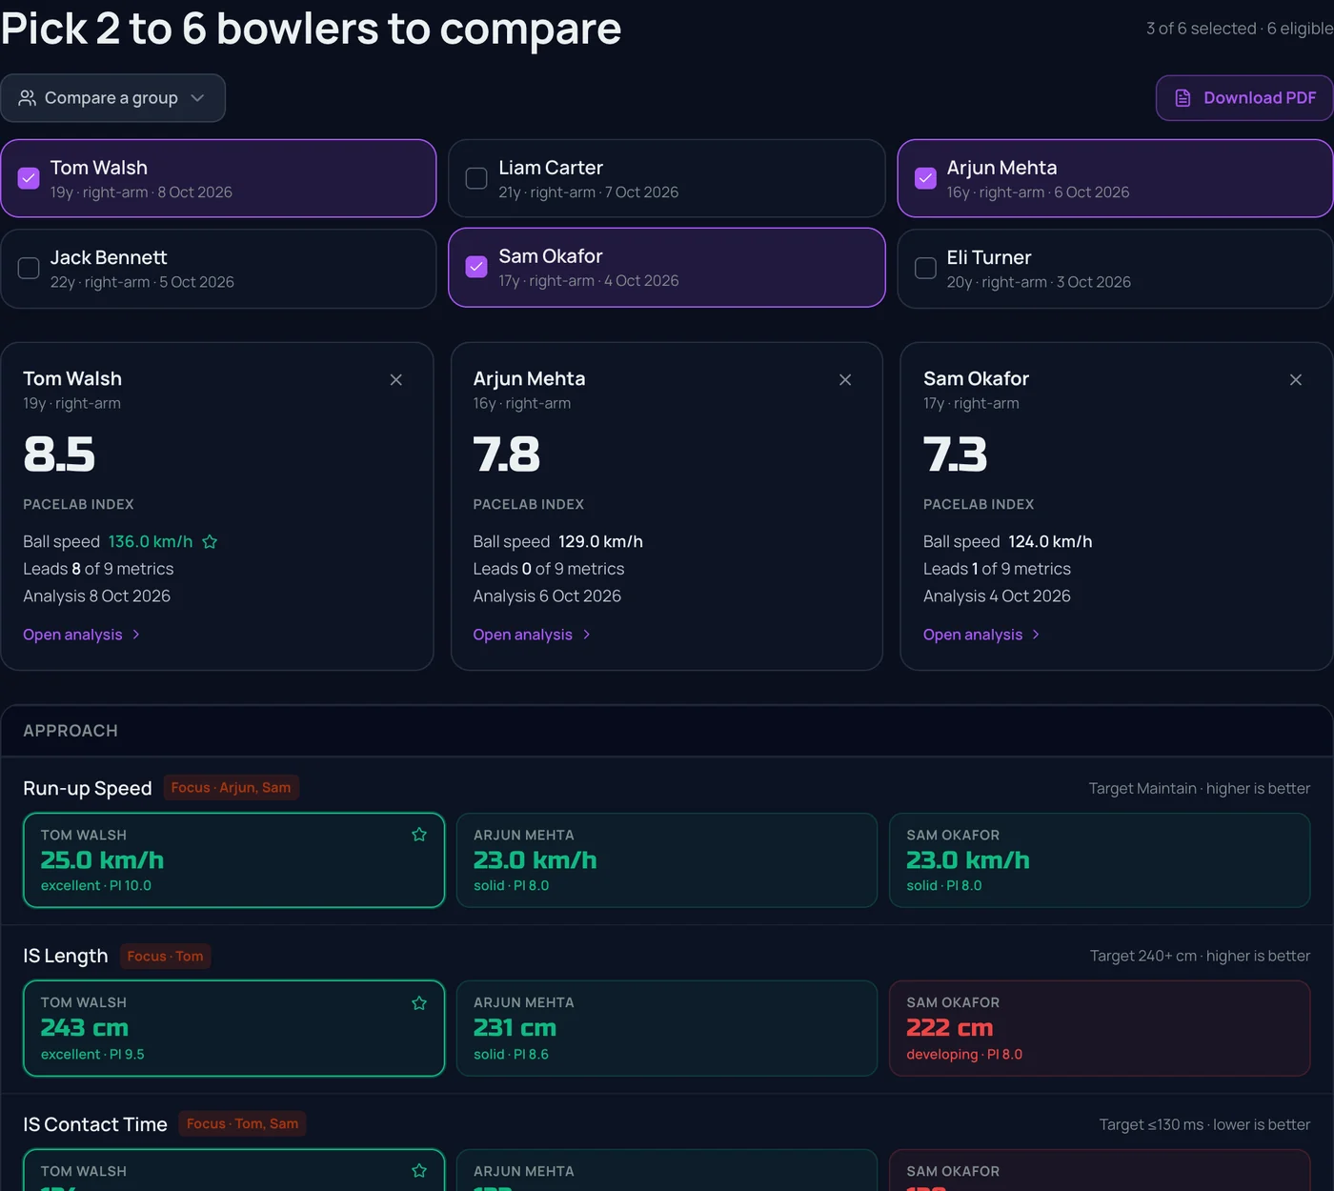Remove Sam Okafor summary card
This screenshot has width=1334, height=1191.
pyautogui.click(x=1296, y=380)
